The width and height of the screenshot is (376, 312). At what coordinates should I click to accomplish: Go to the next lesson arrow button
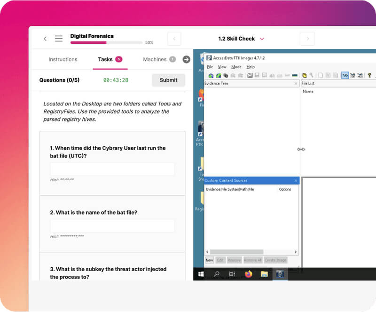click(x=307, y=39)
